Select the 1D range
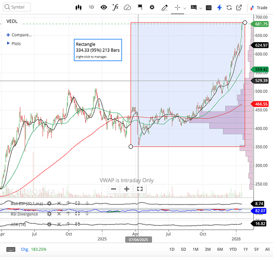Viewport: 273px width, 257px height. (x=172, y=249)
